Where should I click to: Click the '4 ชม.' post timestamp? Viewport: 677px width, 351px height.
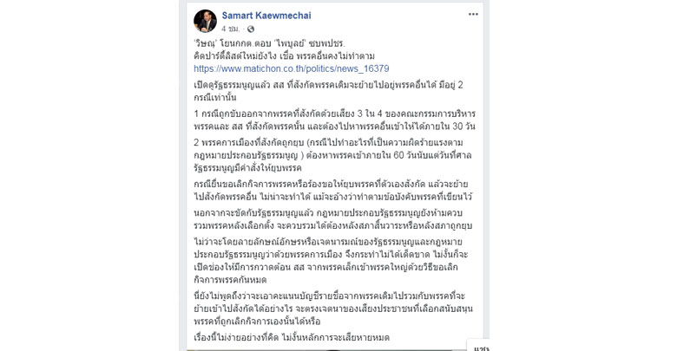tap(230, 29)
